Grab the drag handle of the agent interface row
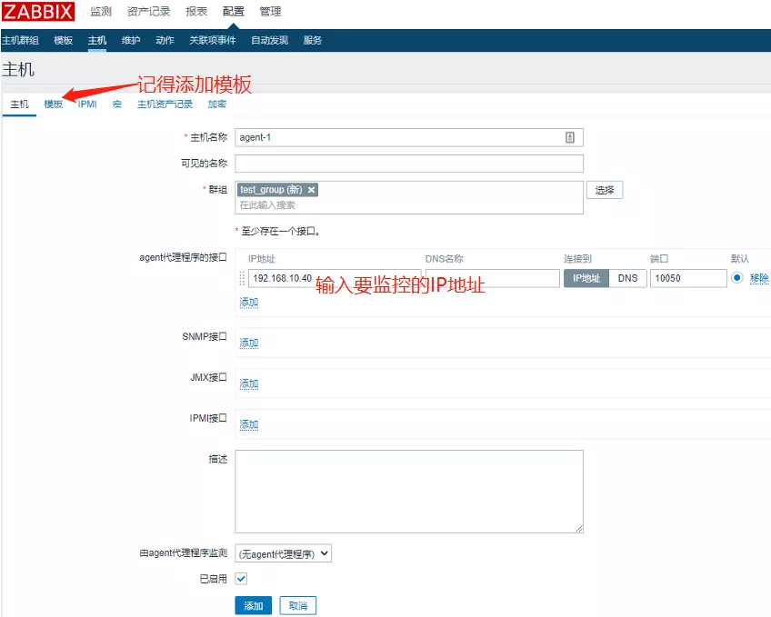Screen dimensions: 771x617 pyautogui.click(x=242, y=278)
